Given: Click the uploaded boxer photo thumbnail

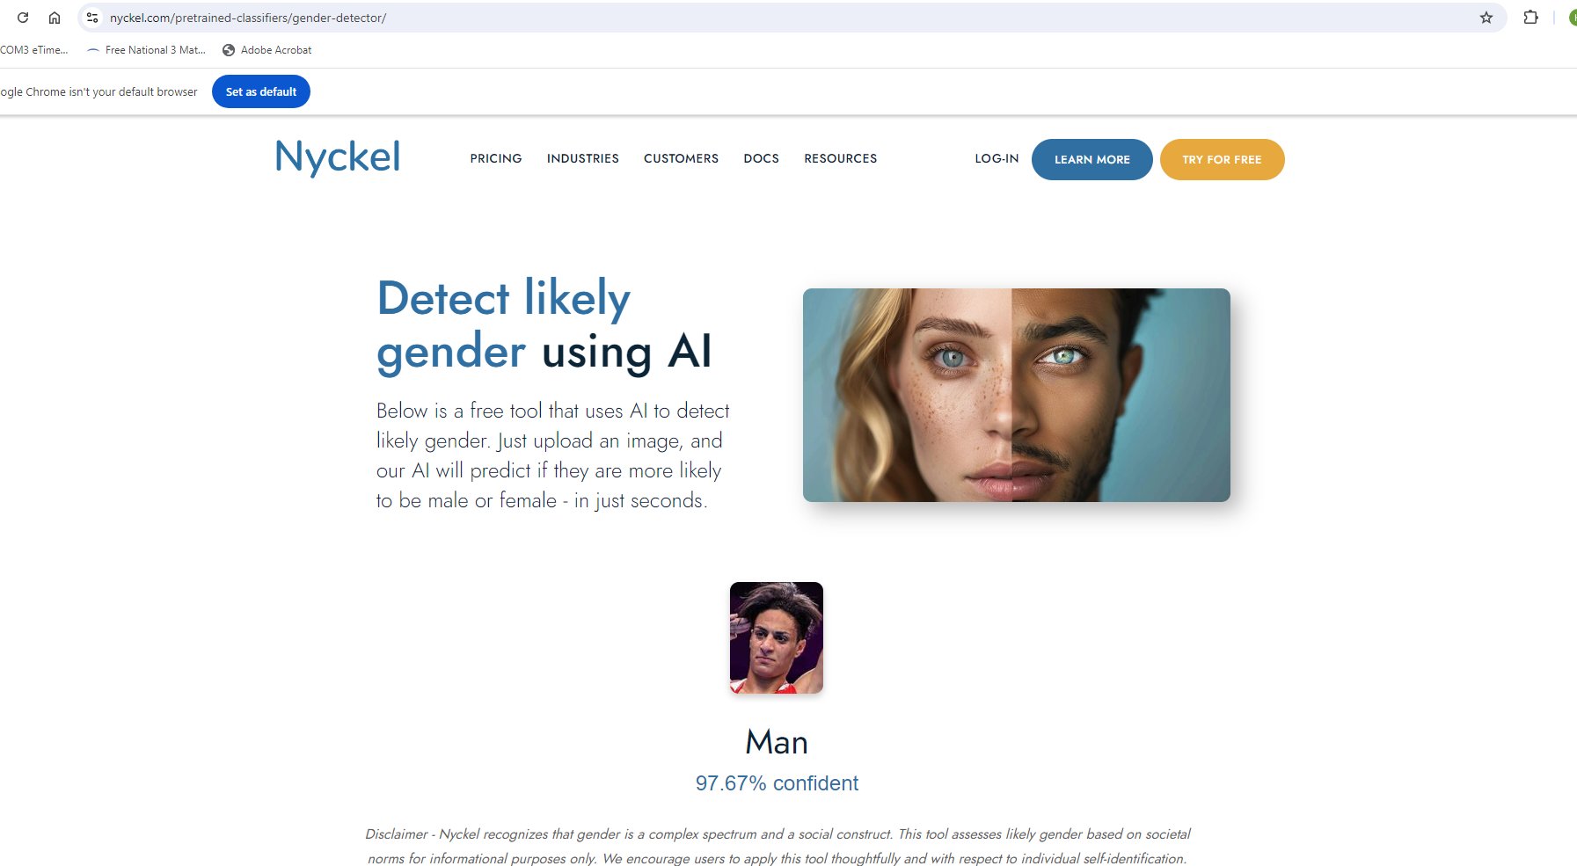Looking at the screenshot, I should pos(777,637).
